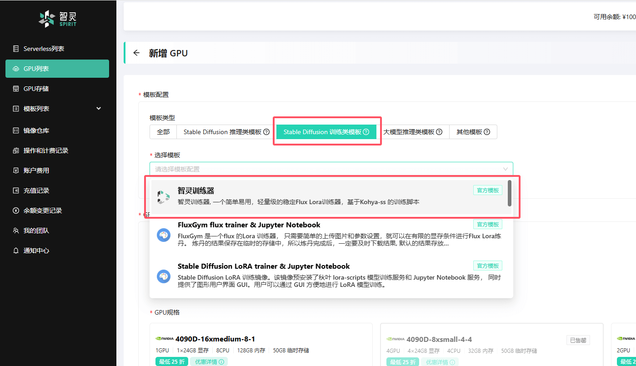
Task: Click the template dropdown list scrollbar
Action: [x=510, y=193]
